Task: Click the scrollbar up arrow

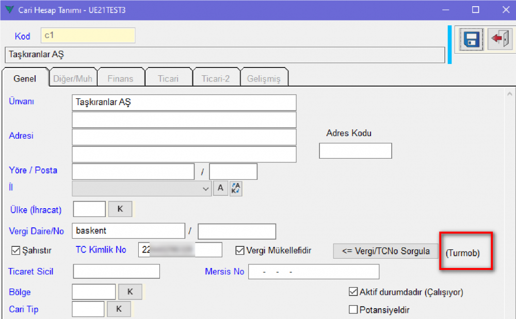Action: pos(510,94)
